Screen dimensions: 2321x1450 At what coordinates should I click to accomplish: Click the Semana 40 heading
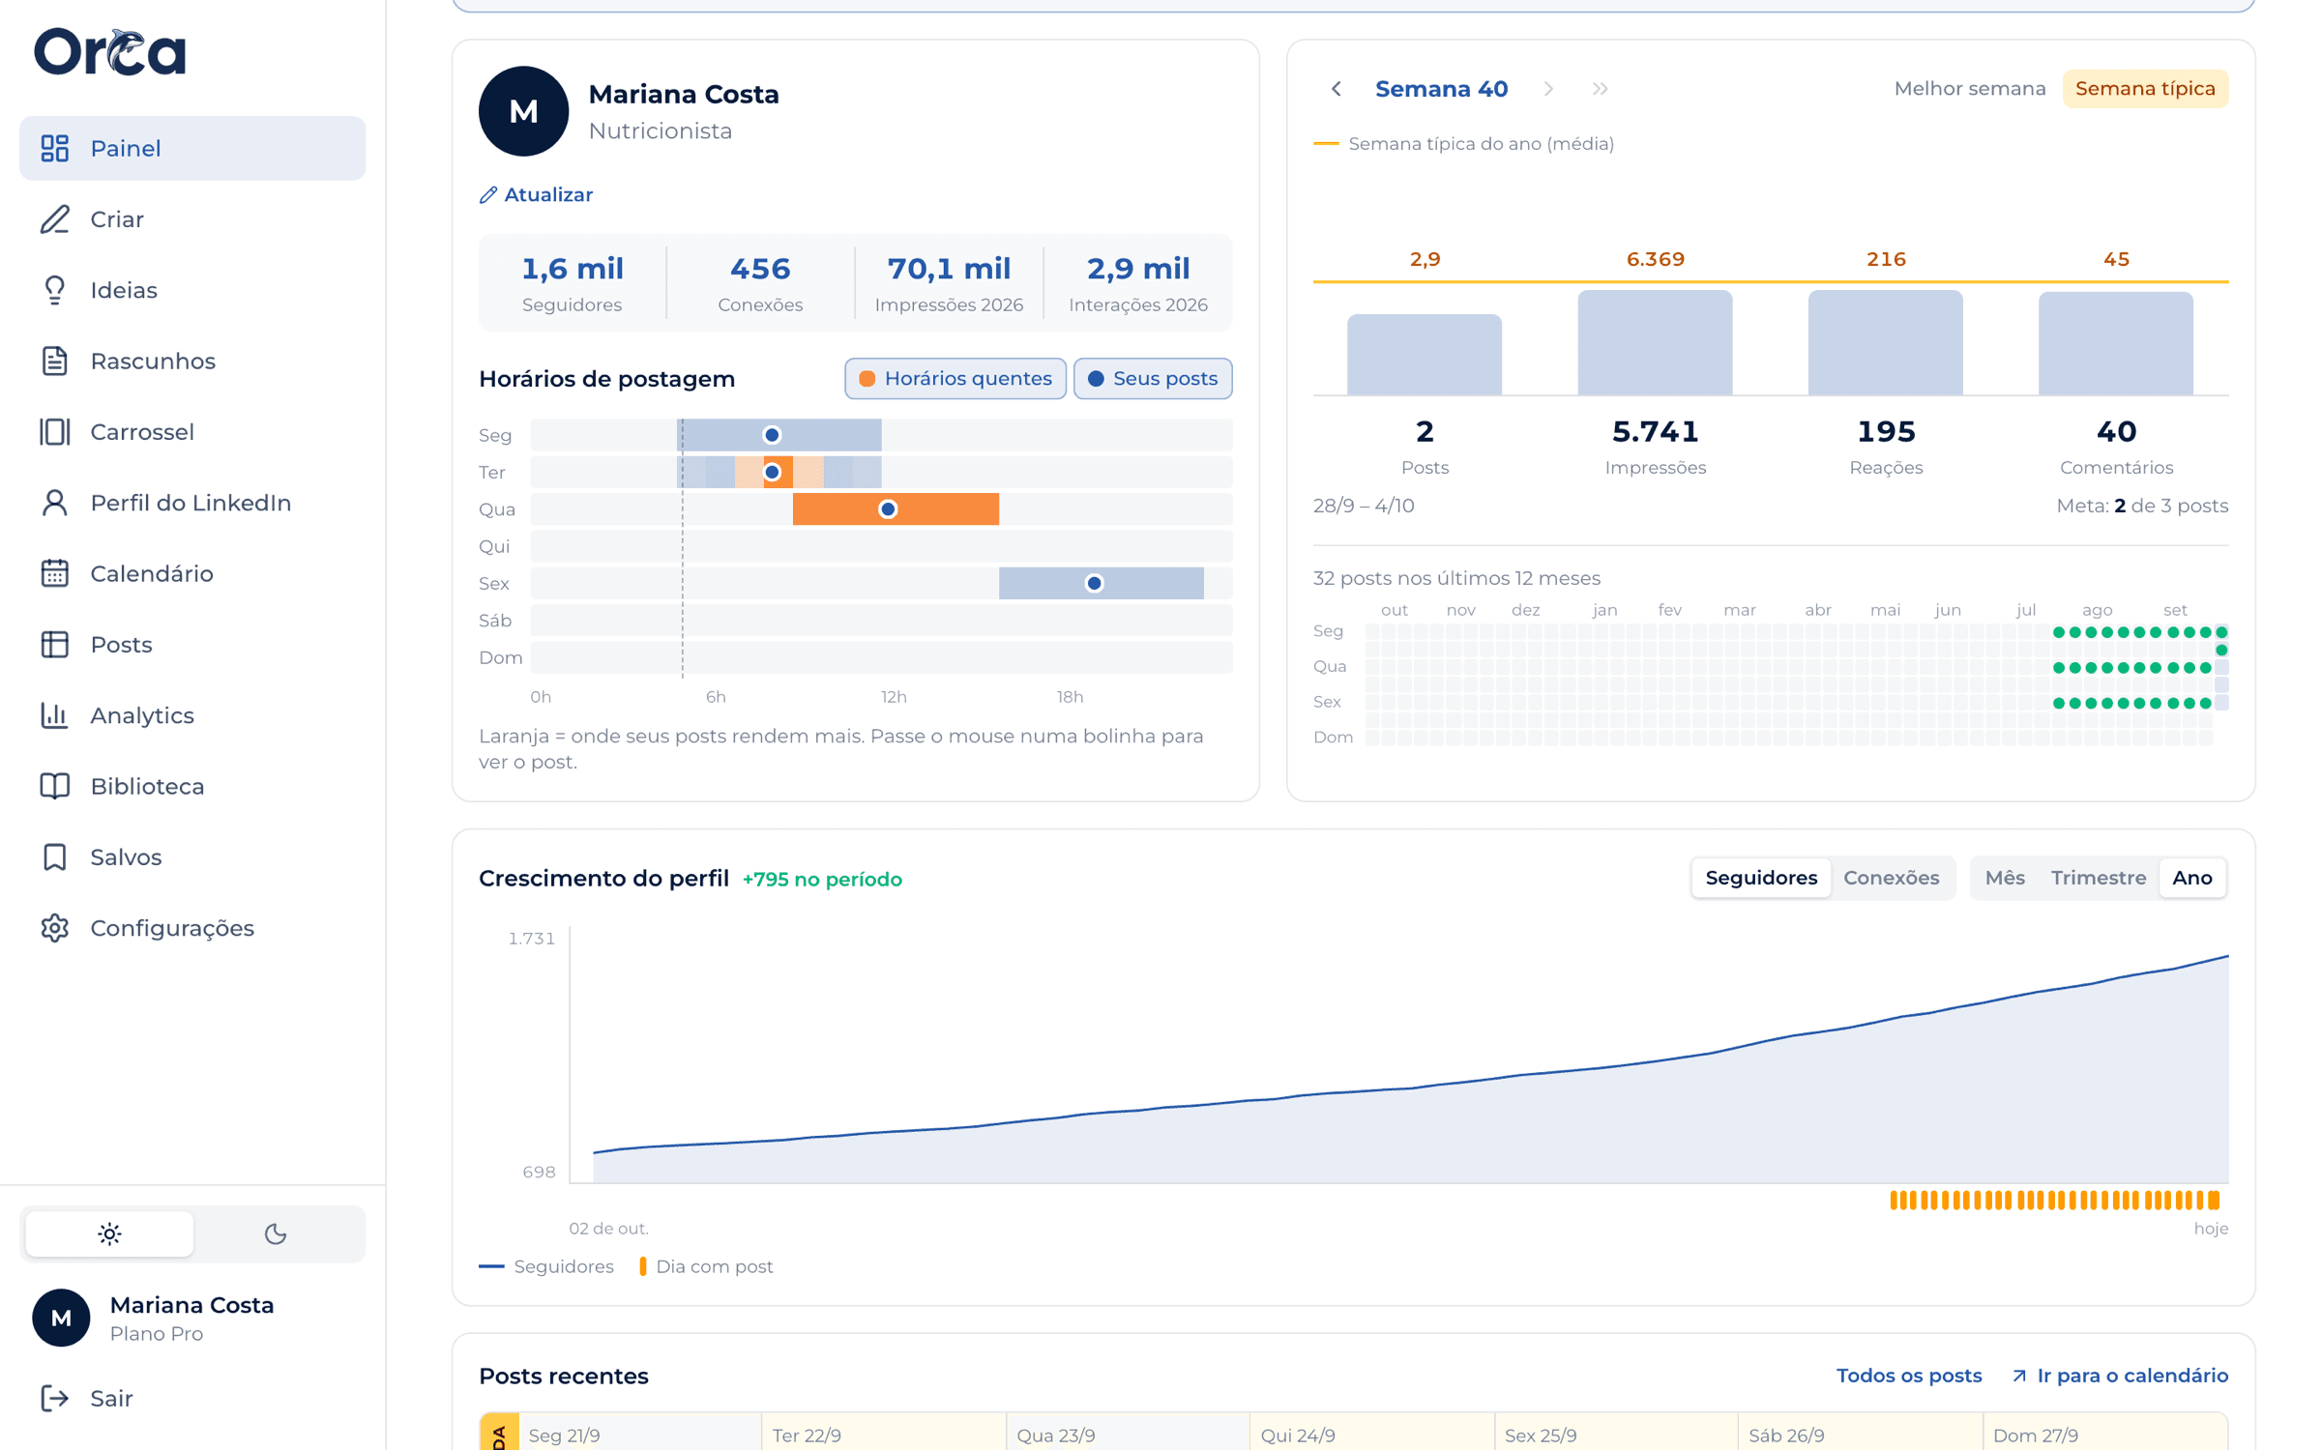(x=1441, y=89)
